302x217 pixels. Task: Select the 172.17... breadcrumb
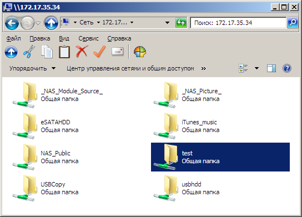click(x=115, y=23)
